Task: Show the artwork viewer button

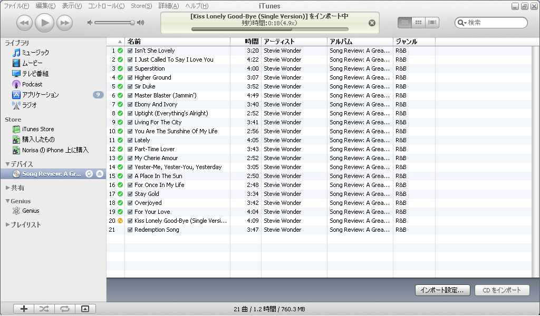Action: tap(85, 309)
